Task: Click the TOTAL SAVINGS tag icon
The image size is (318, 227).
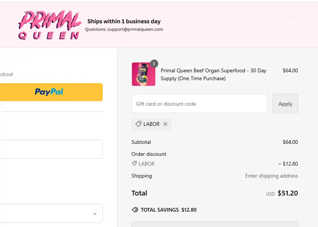Action: coord(135,210)
